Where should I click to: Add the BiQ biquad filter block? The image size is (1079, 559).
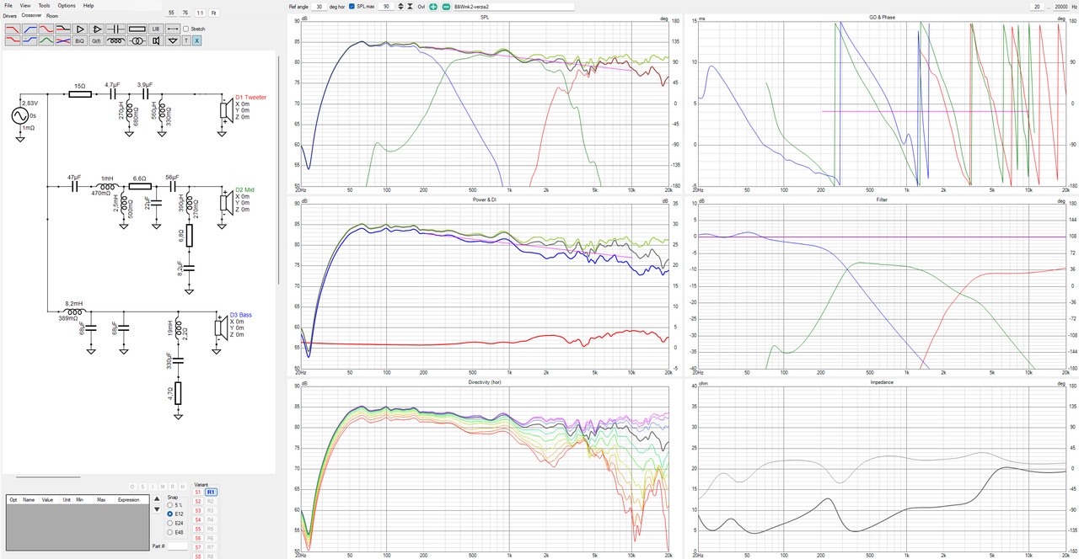[79, 40]
